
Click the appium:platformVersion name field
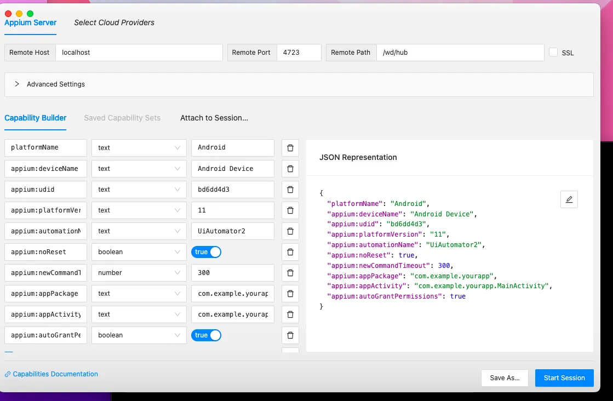click(45, 210)
